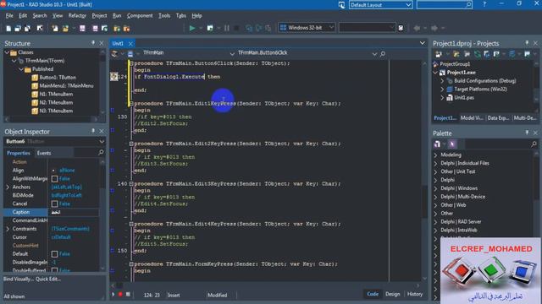
Task: Collapse the Project1.exe node
Action: tap(435, 73)
